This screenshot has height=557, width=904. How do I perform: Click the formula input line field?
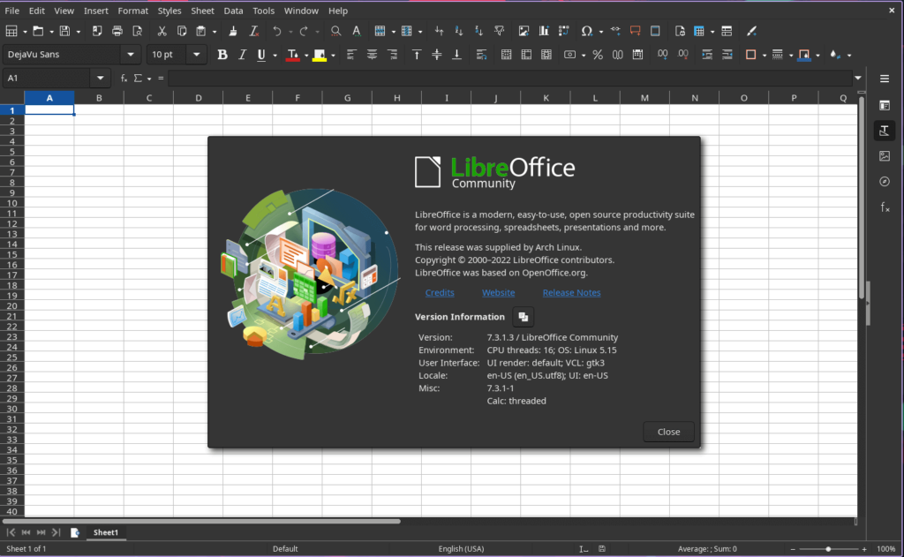(509, 78)
